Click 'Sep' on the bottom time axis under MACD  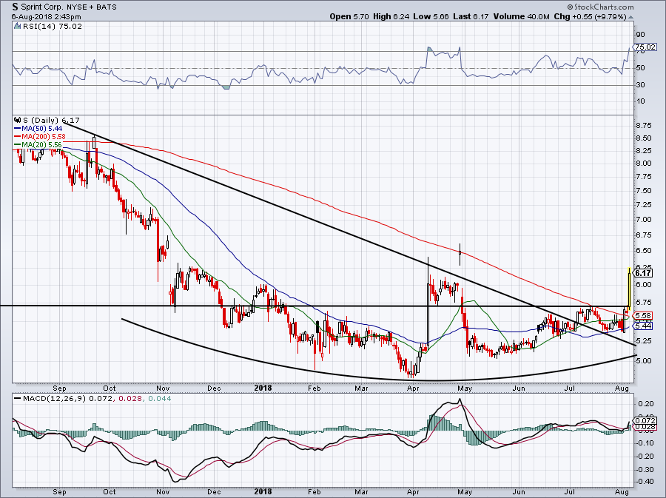pos(59,491)
